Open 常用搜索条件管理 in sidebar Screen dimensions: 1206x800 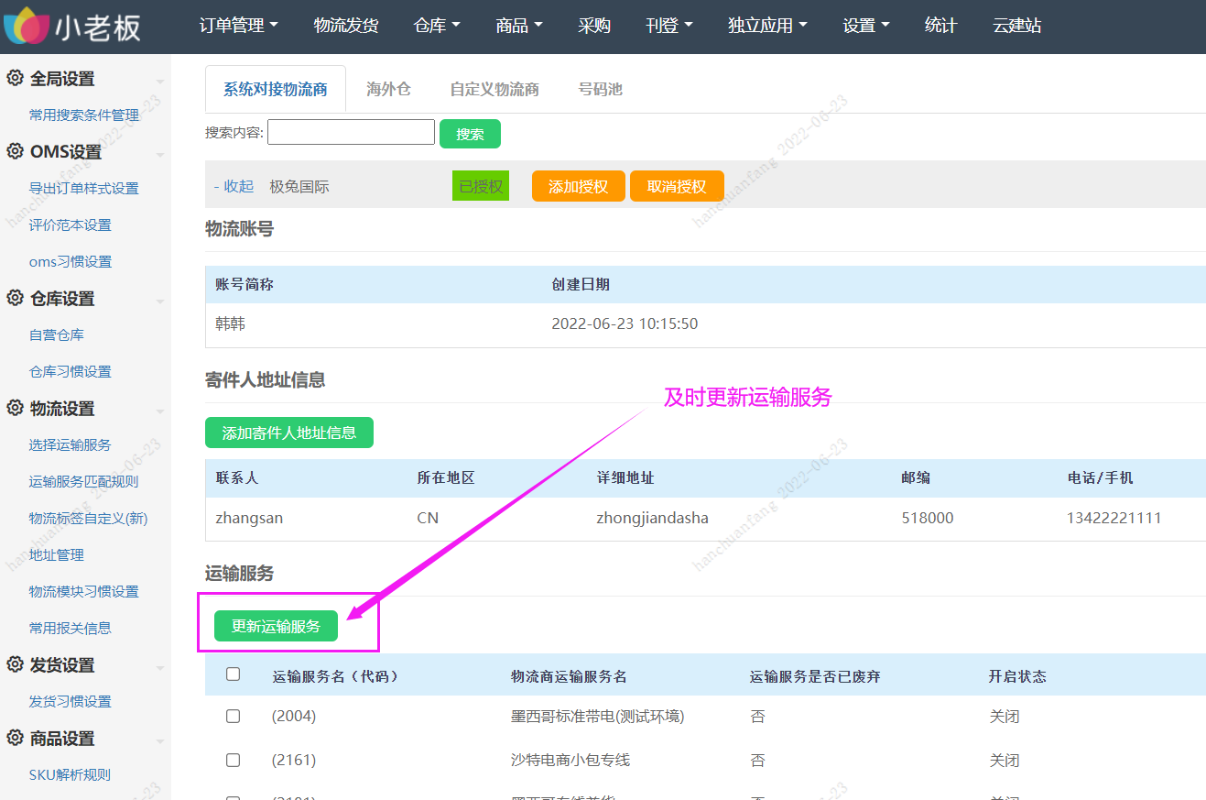84,115
